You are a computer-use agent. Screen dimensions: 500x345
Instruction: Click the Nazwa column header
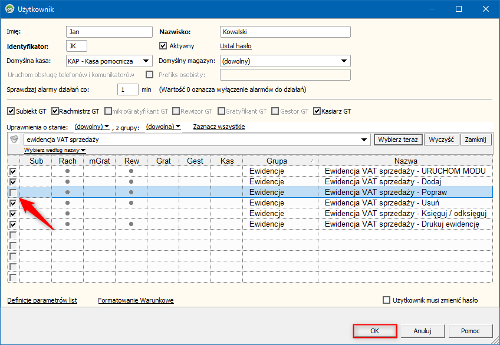tap(406, 161)
